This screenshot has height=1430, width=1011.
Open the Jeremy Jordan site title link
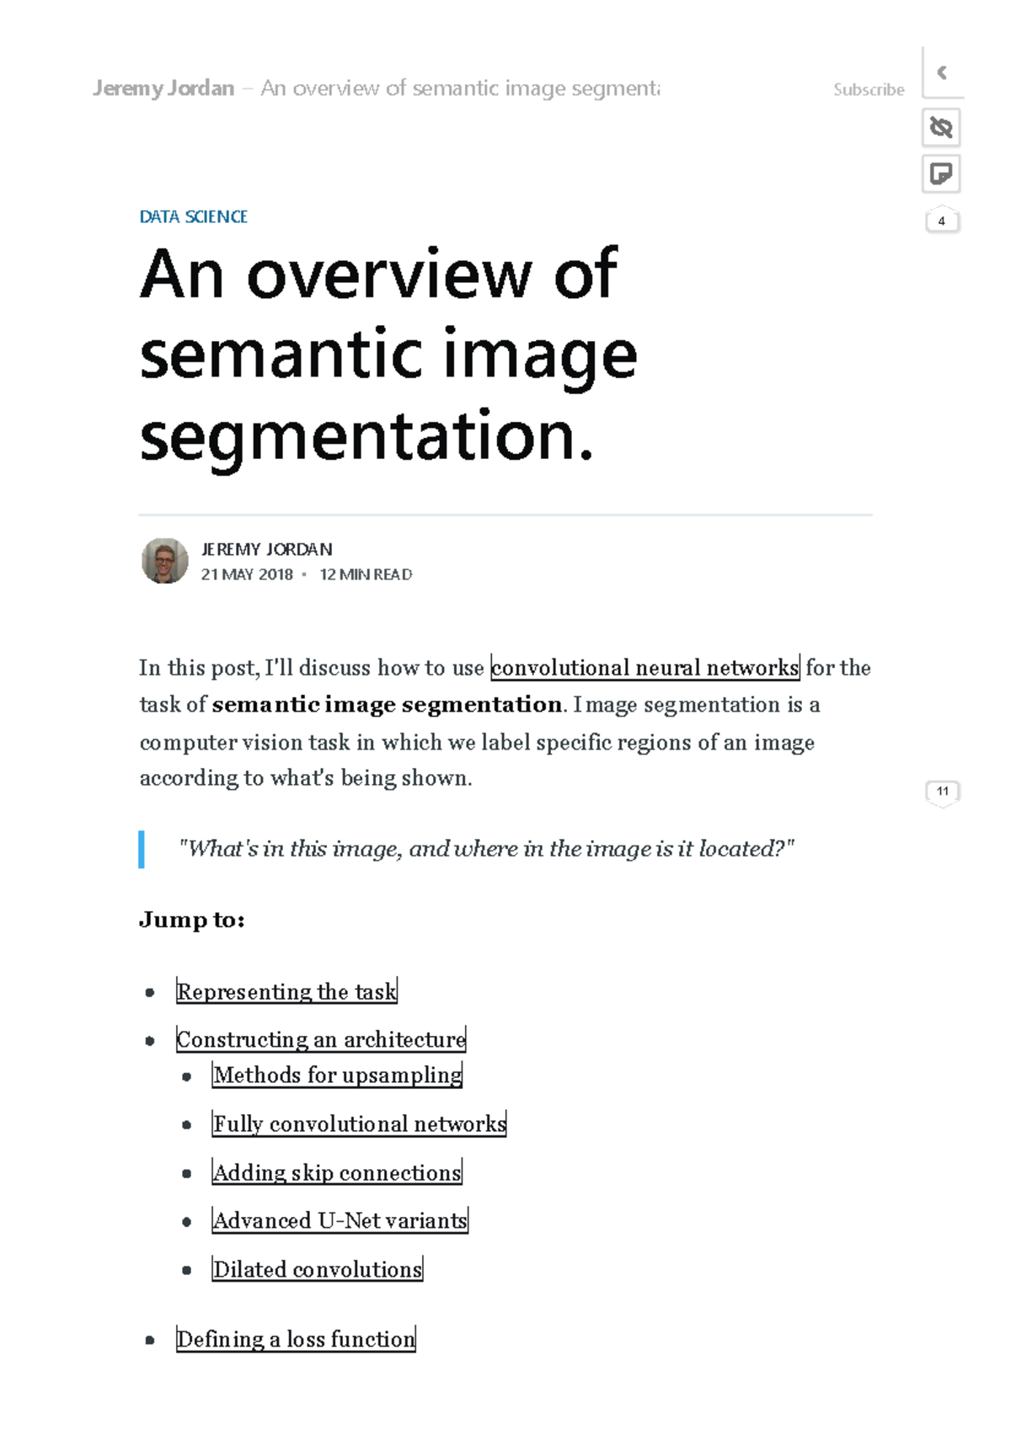[x=163, y=87]
